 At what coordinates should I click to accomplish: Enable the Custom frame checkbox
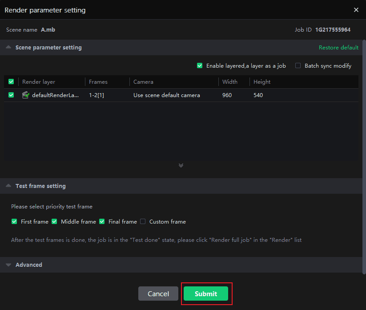click(143, 221)
